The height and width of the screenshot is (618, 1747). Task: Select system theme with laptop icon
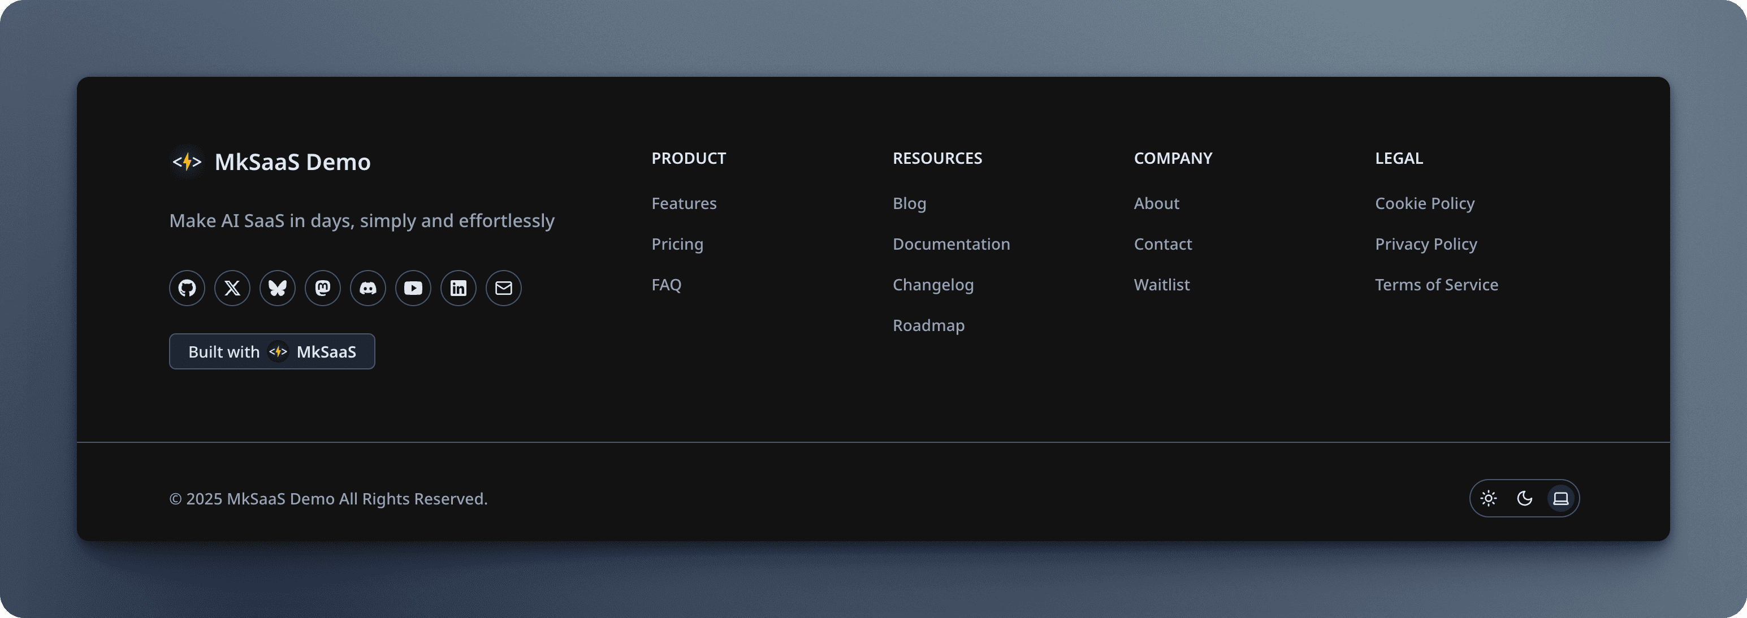(1560, 498)
